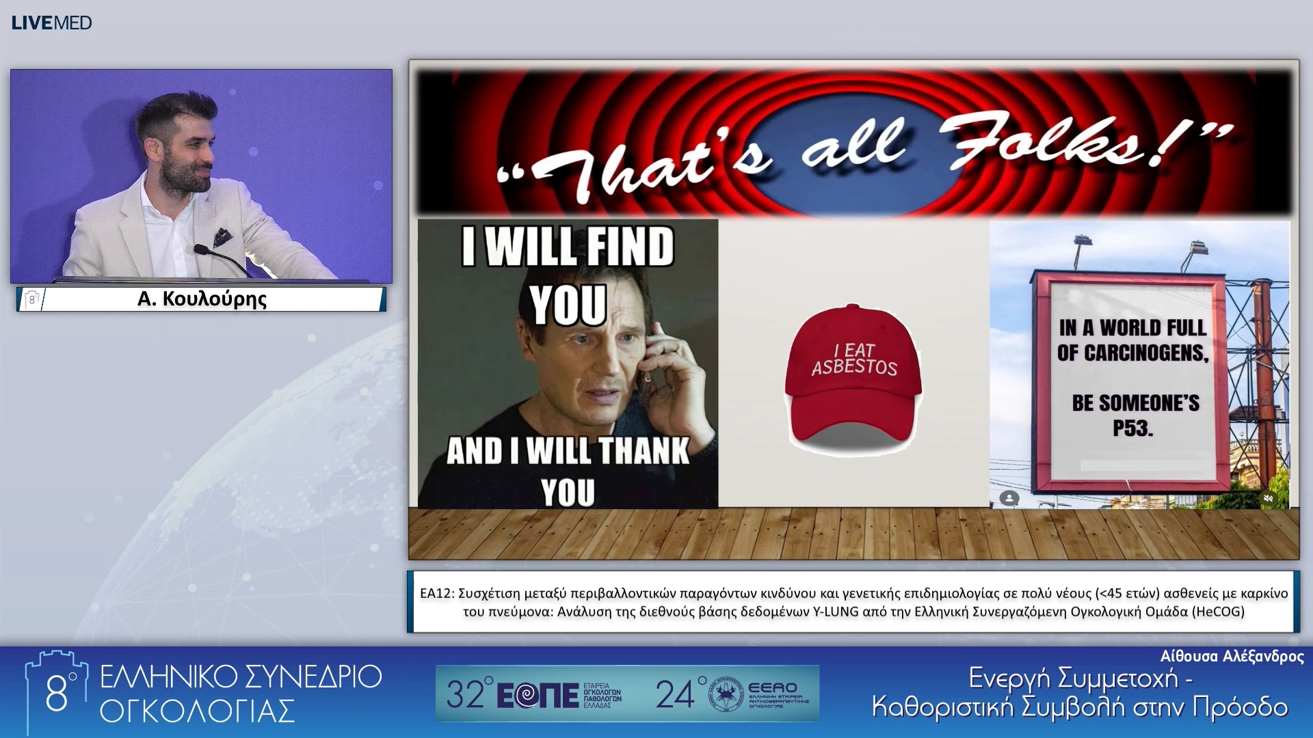
Task: Click the carcinogens billboard image
Action: (x=1139, y=364)
